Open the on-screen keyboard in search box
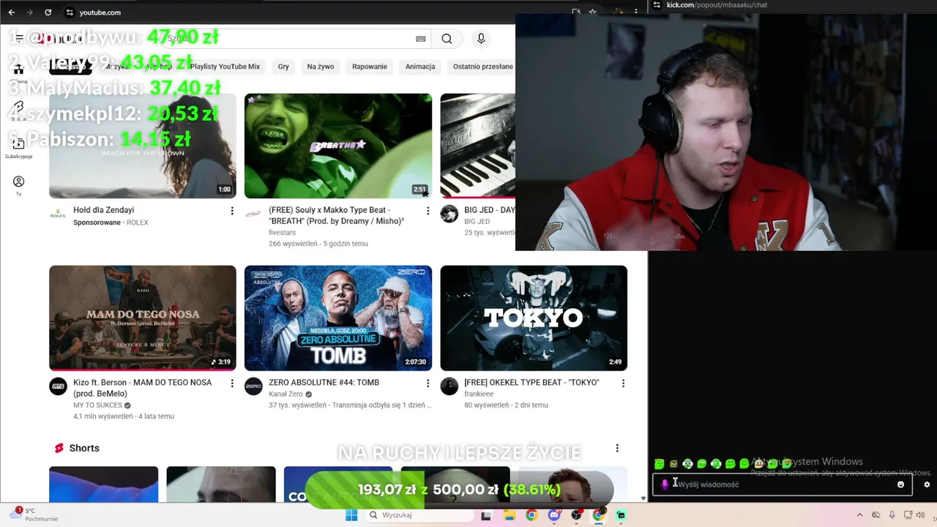Viewport: 937px width, 527px height. pyautogui.click(x=421, y=39)
